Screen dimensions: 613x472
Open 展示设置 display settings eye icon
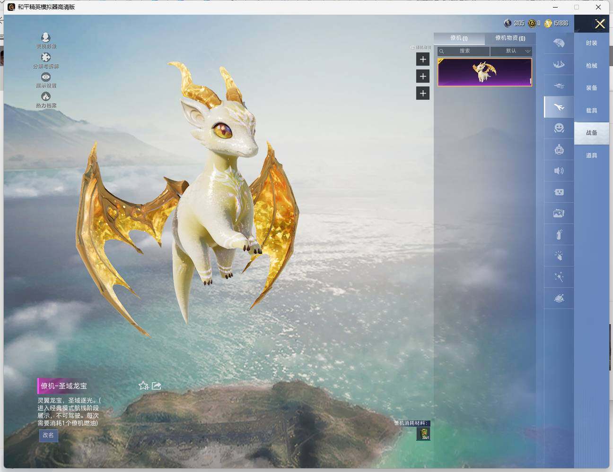[46, 77]
